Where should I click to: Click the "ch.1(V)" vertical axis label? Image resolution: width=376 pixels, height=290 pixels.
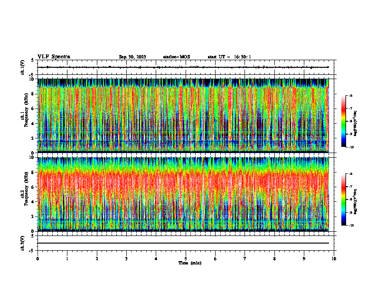pyautogui.click(x=23, y=67)
